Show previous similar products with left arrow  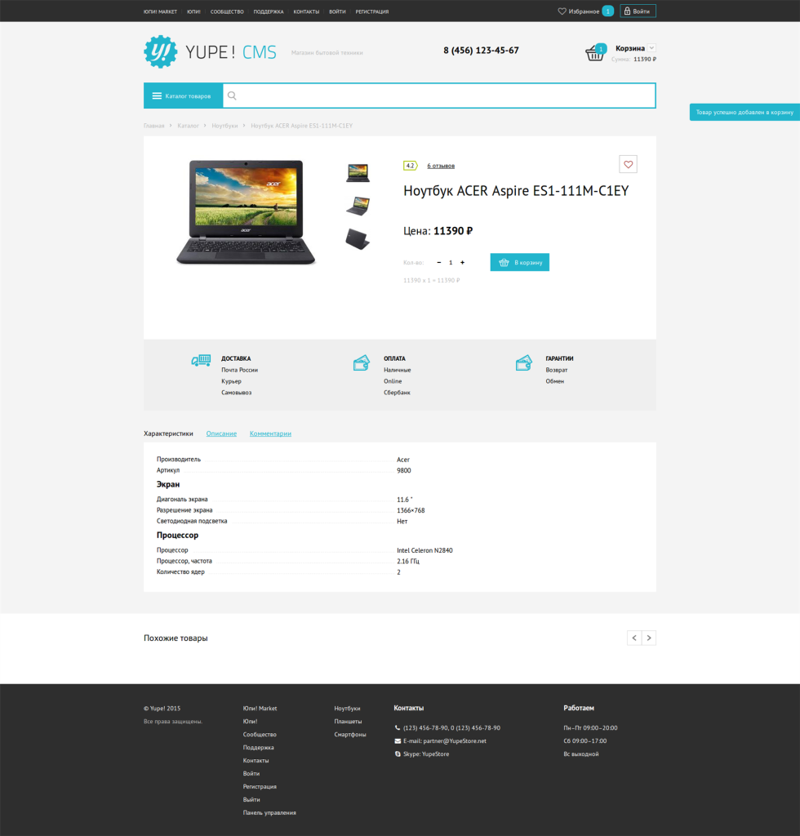634,638
